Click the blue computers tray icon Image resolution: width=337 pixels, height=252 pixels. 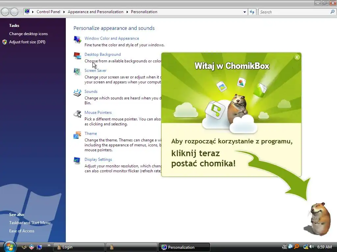point(290,247)
